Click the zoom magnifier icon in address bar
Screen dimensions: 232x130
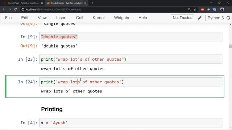tap(189, 9)
